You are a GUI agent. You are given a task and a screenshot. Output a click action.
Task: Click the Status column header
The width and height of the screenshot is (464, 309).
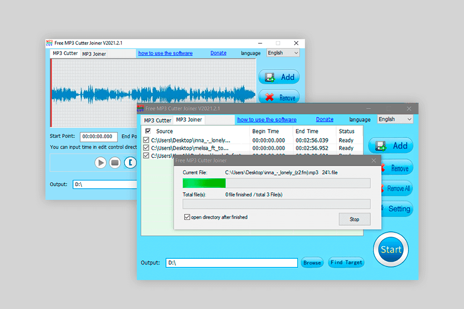point(347,131)
